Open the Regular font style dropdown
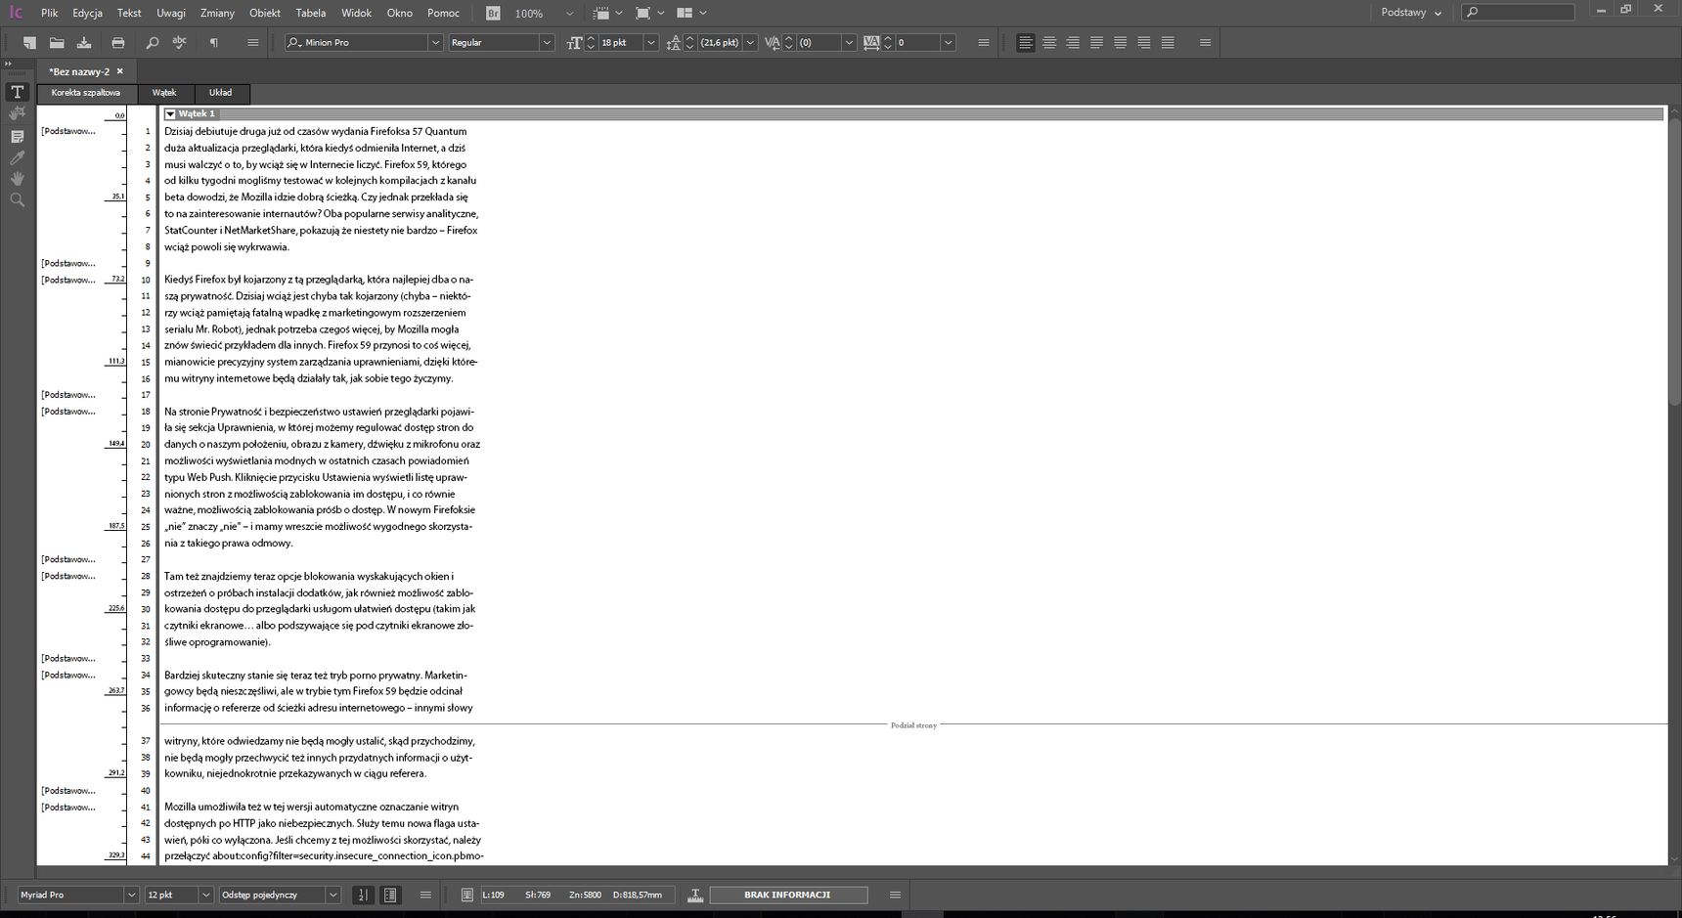Image resolution: width=1682 pixels, height=918 pixels. [547, 43]
